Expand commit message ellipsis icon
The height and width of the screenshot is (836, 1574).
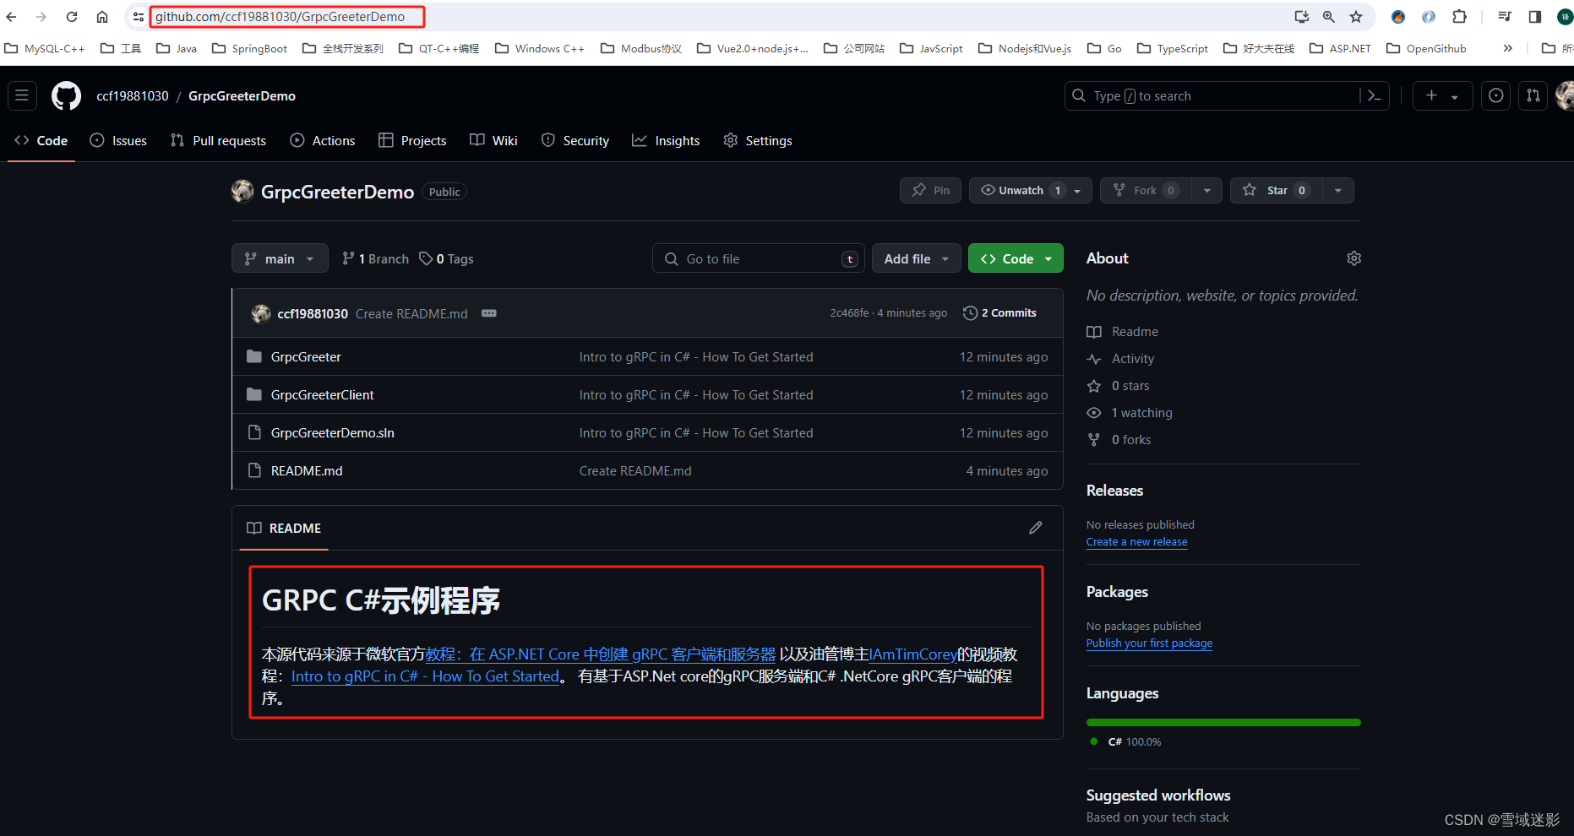(x=489, y=313)
